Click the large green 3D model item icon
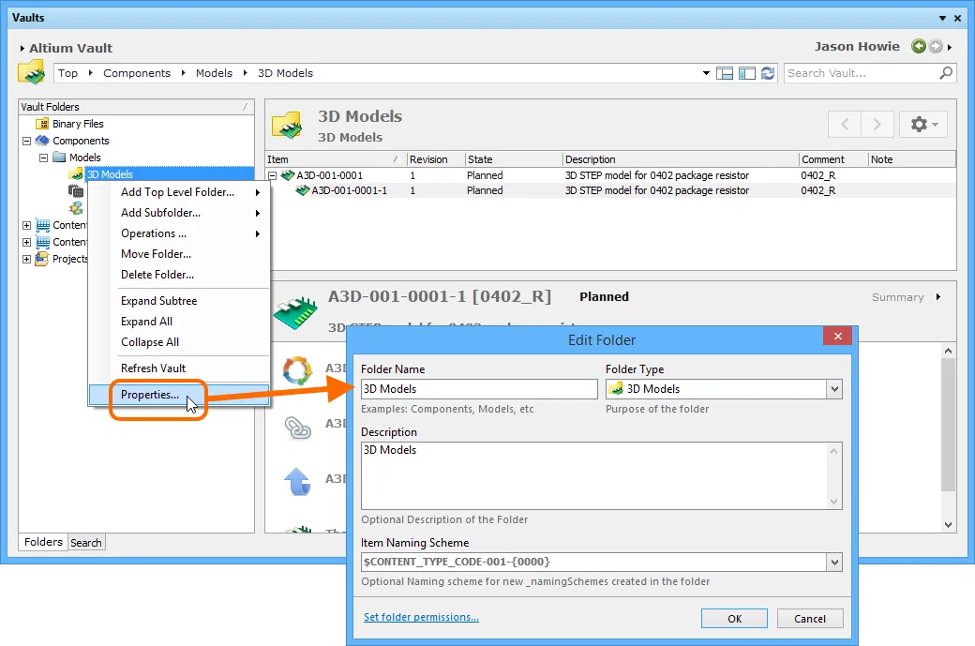975x646 pixels. pyautogui.click(x=295, y=312)
